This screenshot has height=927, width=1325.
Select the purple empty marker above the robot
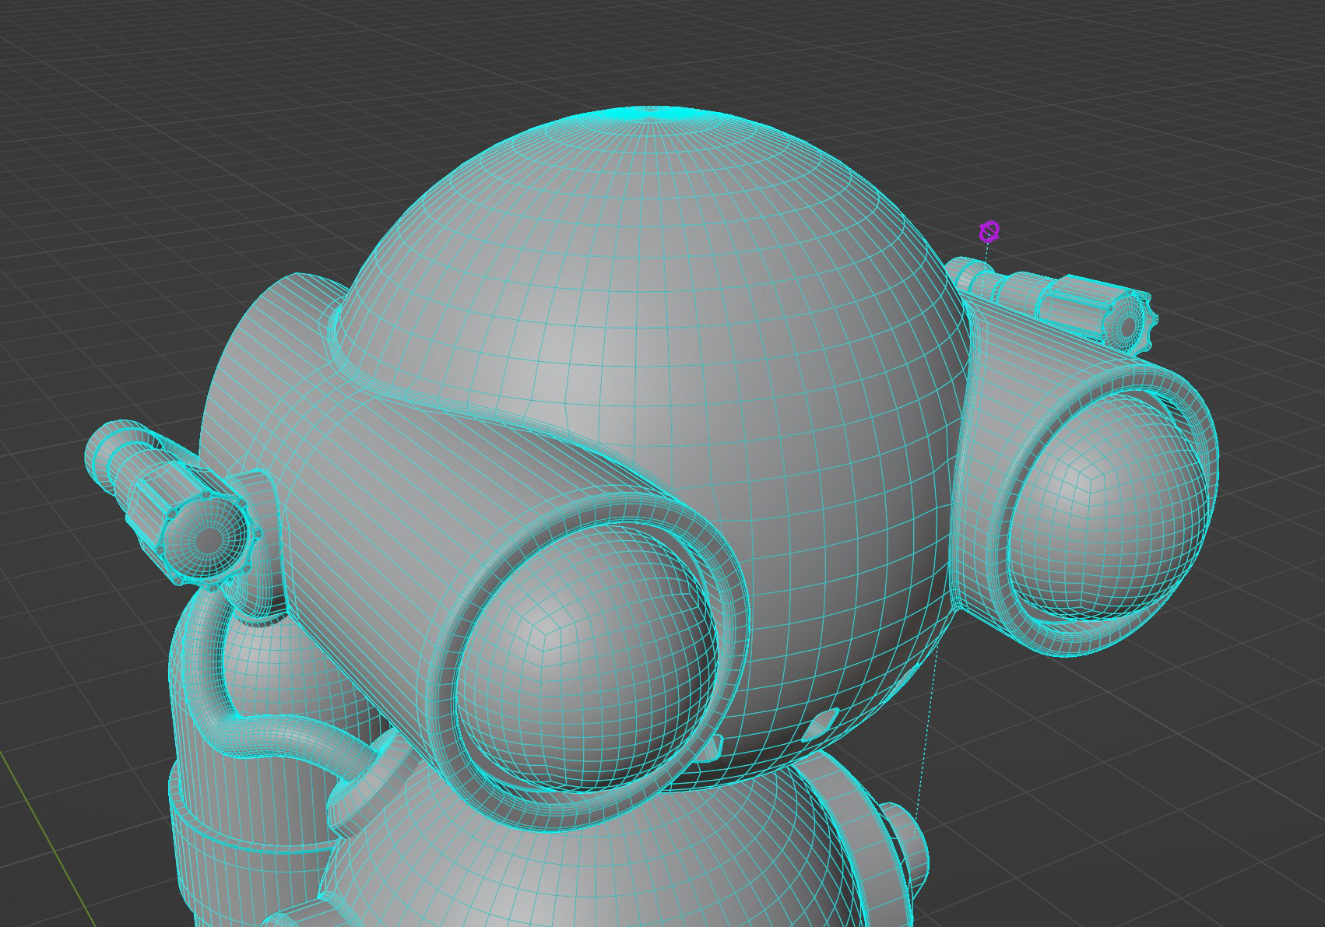pyautogui.click(x=989, y=231)
